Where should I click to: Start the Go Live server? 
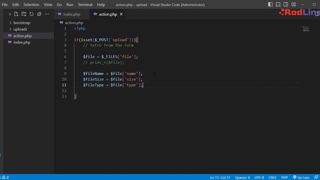301,177
